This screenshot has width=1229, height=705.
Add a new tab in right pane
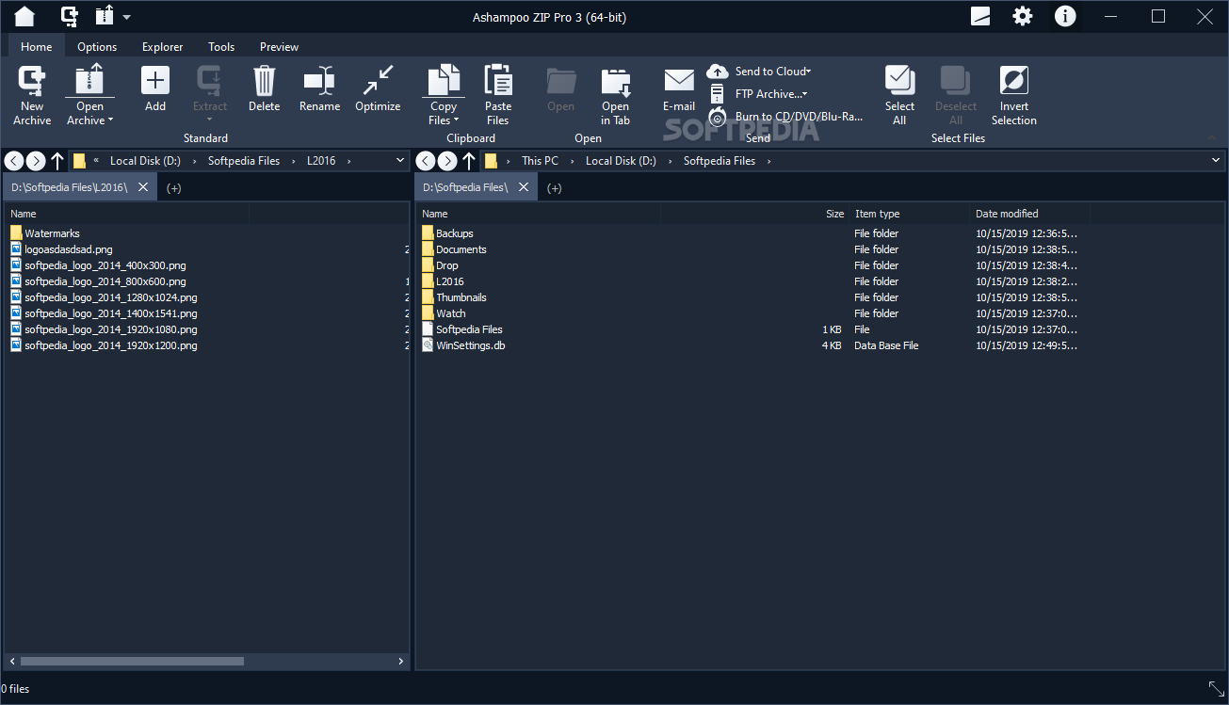[x=555, y=188]
